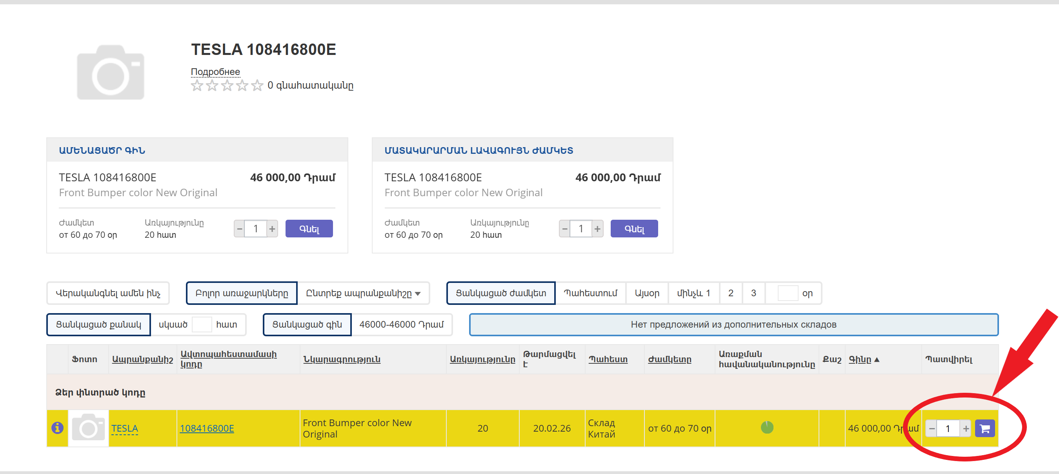Viewport: 1059px width, 474px height.
Task: Open the Подробнее details link
Action: 215,72
